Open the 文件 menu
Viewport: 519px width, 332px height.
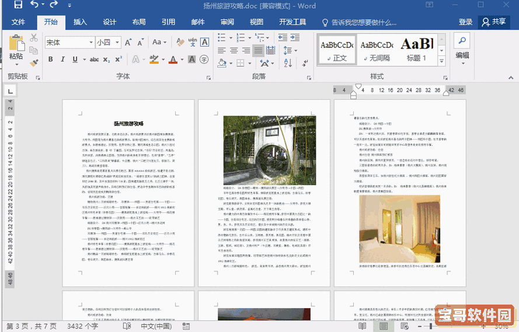tap(18, 22)
